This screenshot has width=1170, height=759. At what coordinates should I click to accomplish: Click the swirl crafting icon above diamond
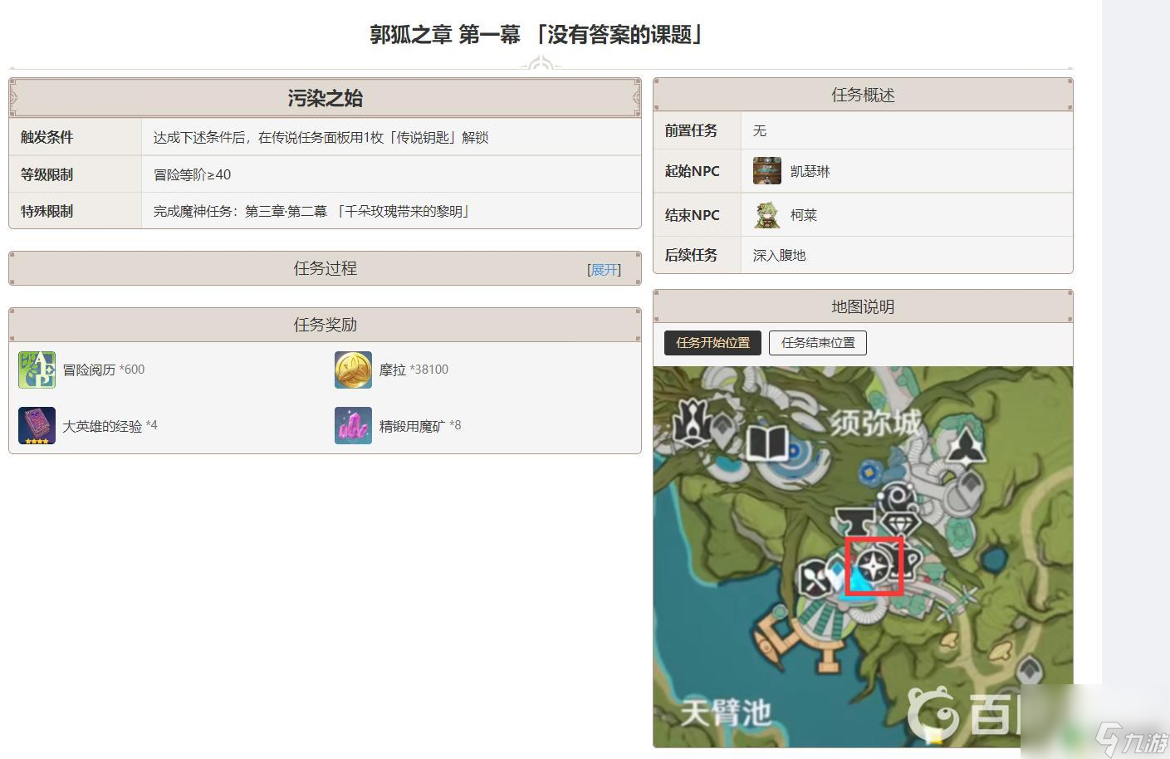coord(898,499)
